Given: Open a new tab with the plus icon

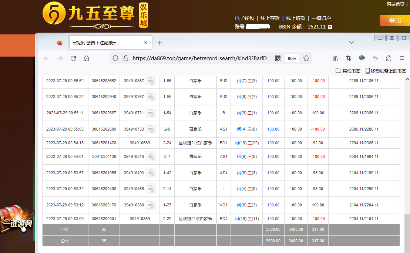Looking at the screenshot, I should (159, 43).
